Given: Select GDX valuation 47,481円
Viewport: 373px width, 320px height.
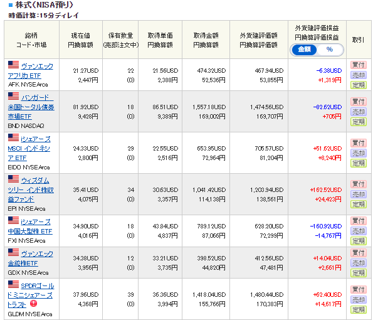Looking at the screenshot, I should click(x=271, y=268).
